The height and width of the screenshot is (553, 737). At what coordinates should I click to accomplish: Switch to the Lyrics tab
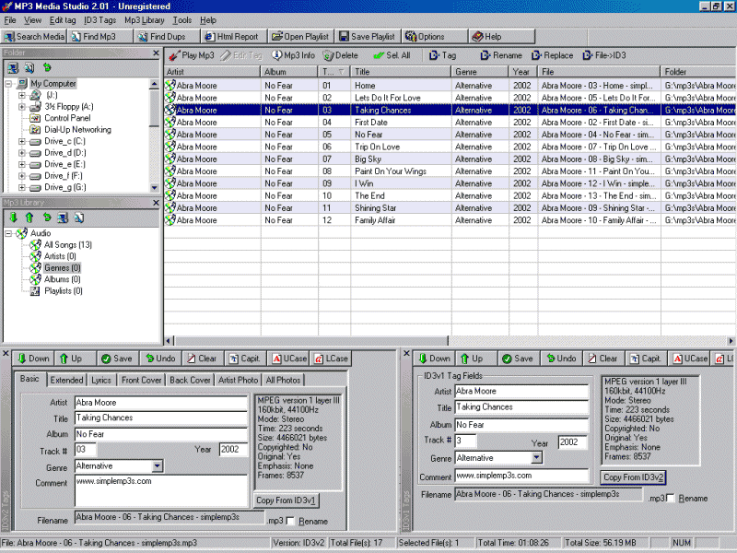101,380
